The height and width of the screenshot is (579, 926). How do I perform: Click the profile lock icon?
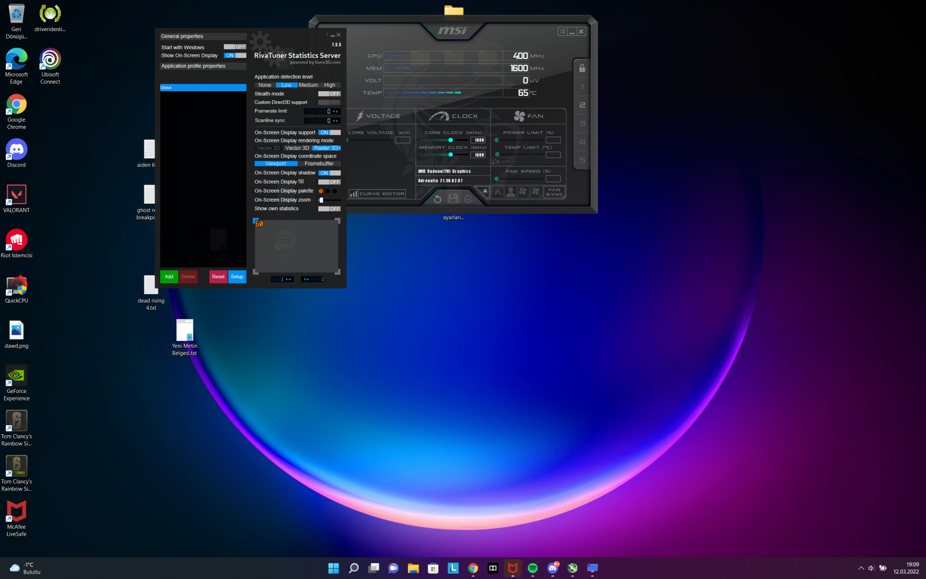pyautogui.click(x=582, y=69)
